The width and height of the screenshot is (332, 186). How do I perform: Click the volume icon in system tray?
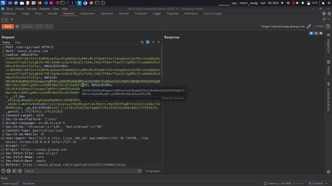(298, 3)
